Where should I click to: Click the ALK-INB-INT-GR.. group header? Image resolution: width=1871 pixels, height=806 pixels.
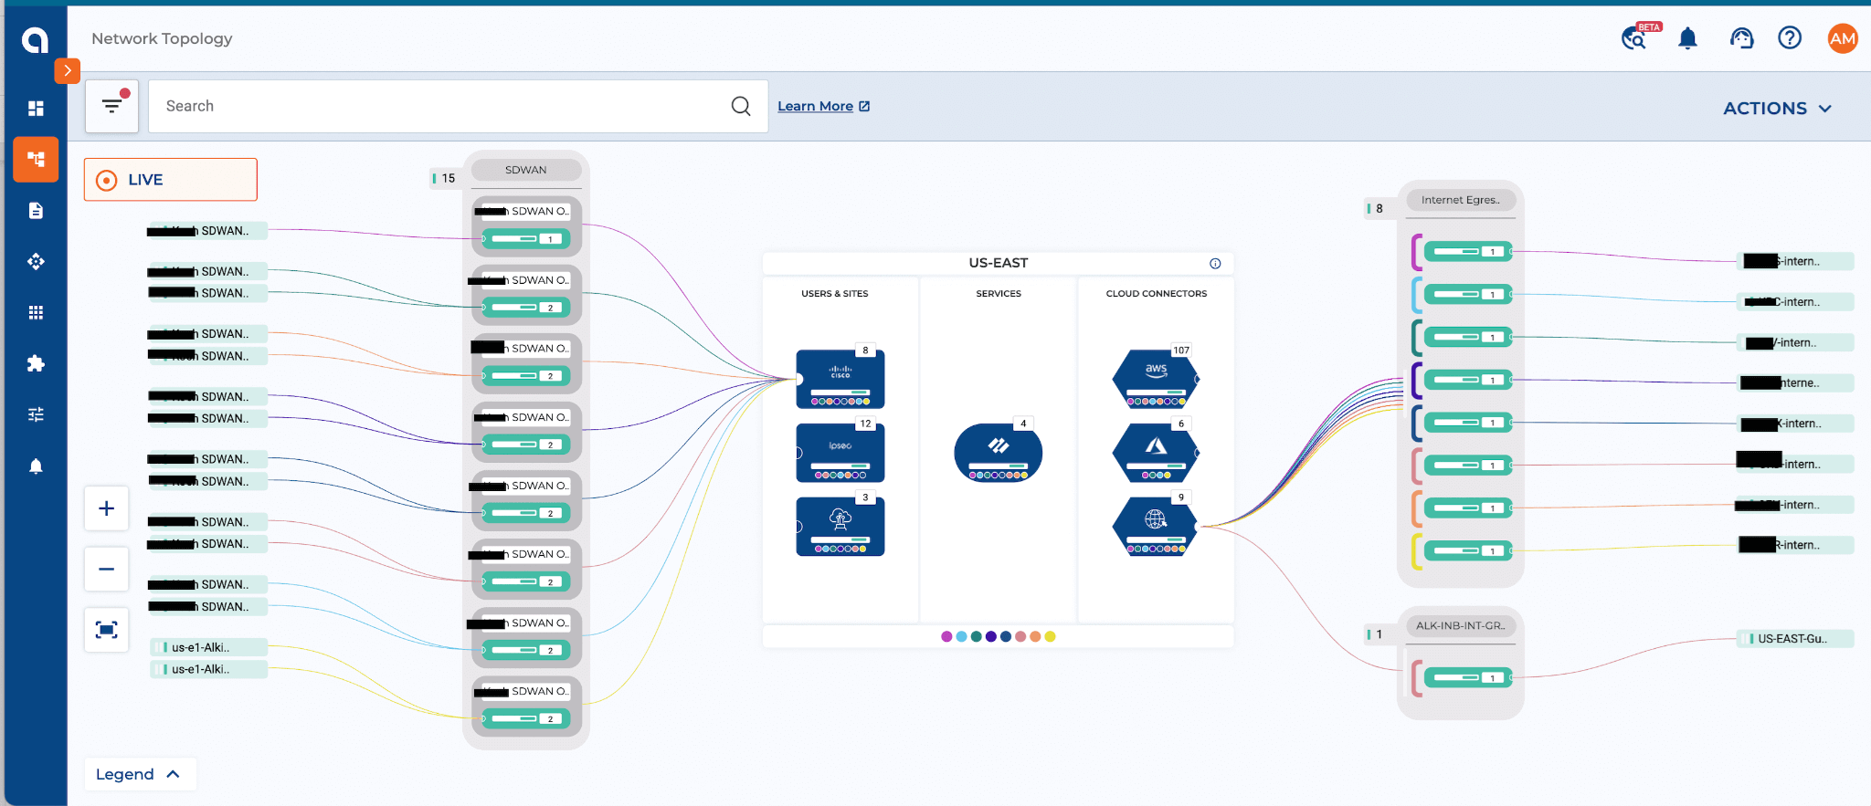point(1461,625)
